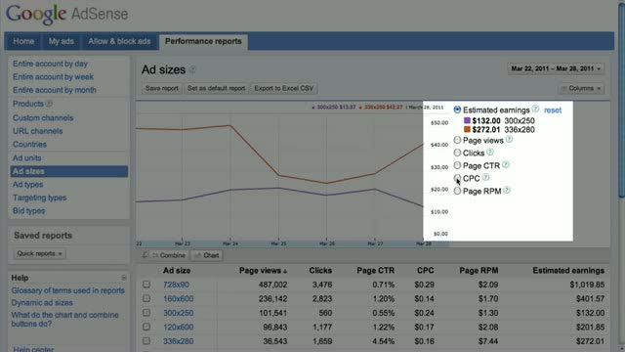
Task: Click the Google AdSense logo
Action: pyautogui.click(x=67, y=14)
